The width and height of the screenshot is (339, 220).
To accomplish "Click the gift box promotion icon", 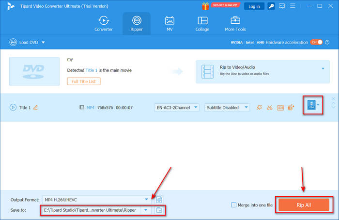I will [205, 6].
